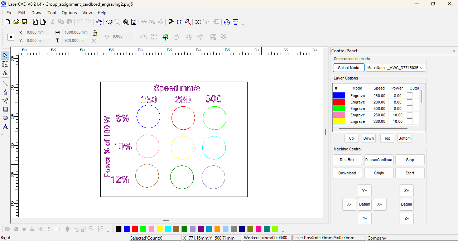Select the Bezier curve tool
The height and width of the screenshot is (241, 458).
tap(5, 101)
